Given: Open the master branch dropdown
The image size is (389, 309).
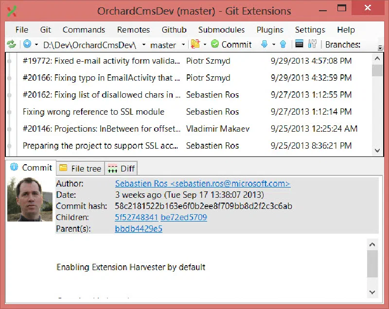Looking at the screenshot, I should (x=183, y=45).
